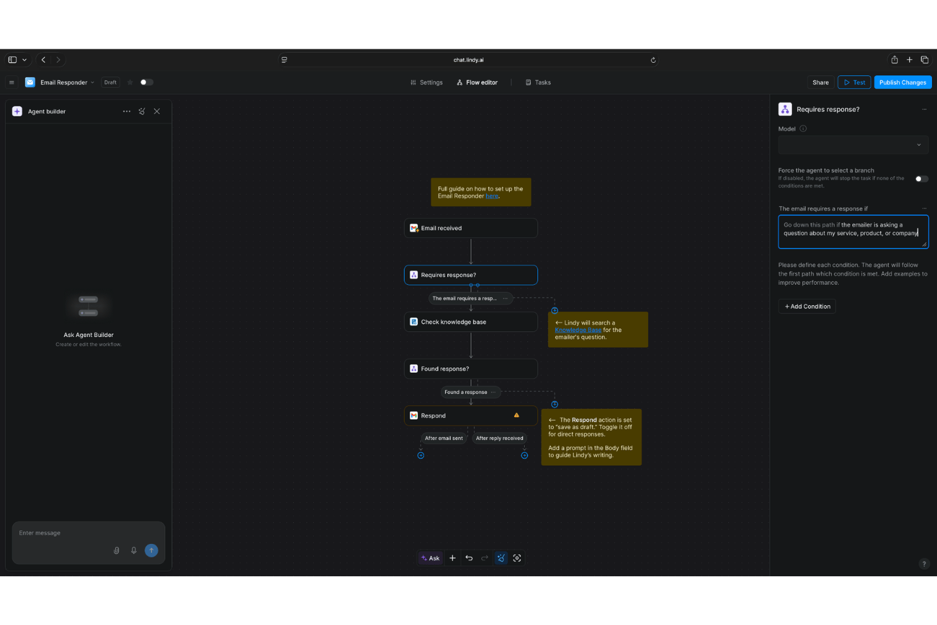Click the condition prompt text field
Image resolution: width=937 pixels, height=625 pixels.
click(x=853, y=232)
